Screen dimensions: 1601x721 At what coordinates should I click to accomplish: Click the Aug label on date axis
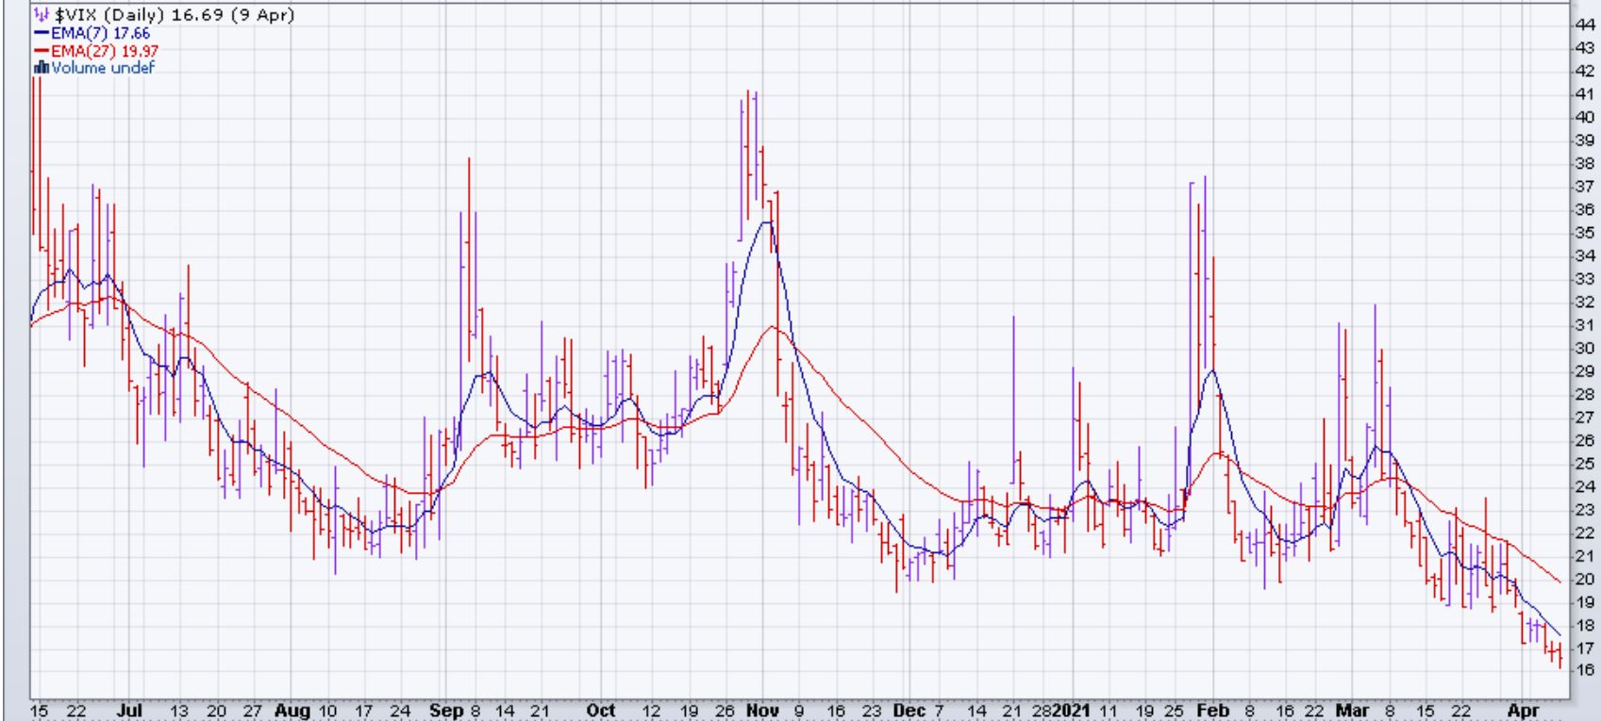point(291,710)
